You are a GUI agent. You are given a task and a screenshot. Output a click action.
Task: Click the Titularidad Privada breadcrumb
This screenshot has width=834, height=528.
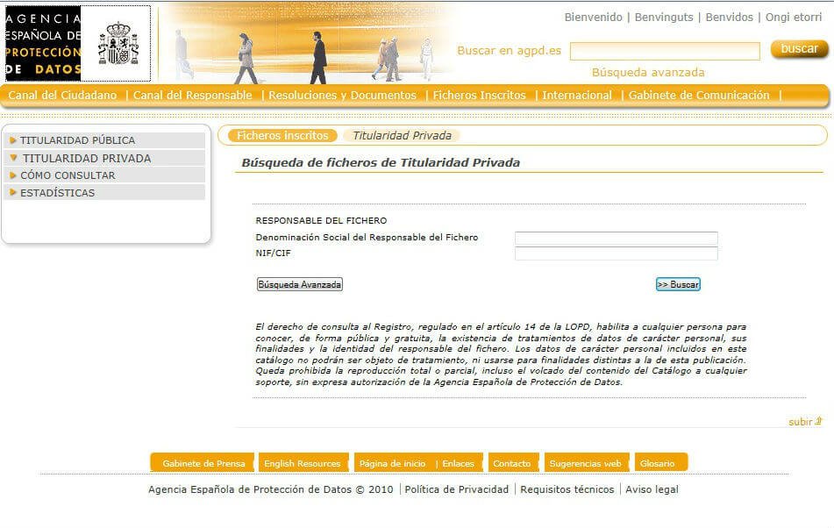[403, 136]
